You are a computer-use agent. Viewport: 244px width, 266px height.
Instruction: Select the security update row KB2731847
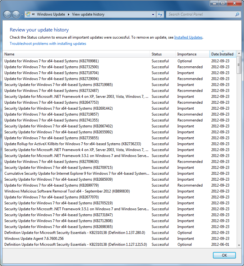(119, 215)
